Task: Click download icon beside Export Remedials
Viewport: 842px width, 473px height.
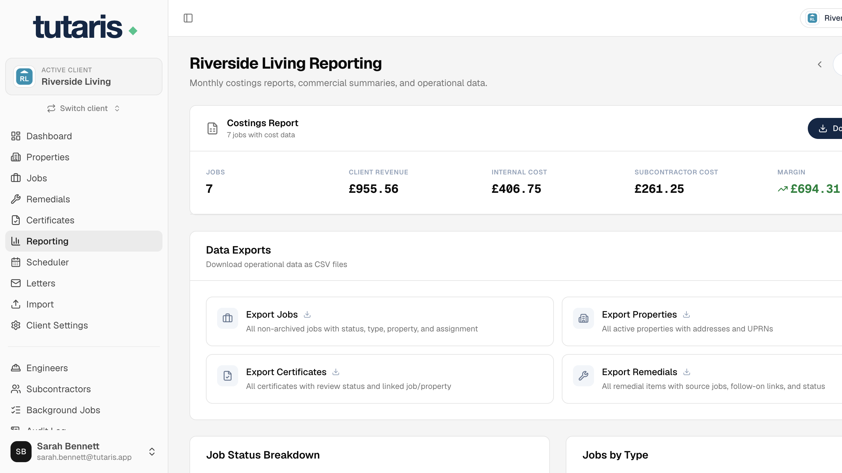Action: tap(687, 372)
